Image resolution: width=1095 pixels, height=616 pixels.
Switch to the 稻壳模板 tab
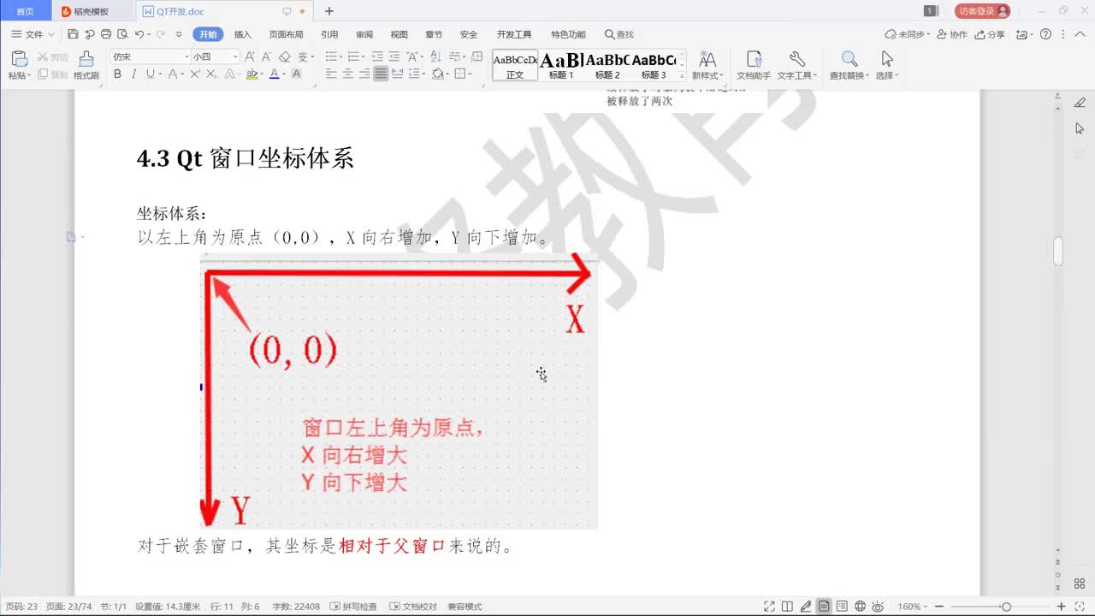[91, 11]
